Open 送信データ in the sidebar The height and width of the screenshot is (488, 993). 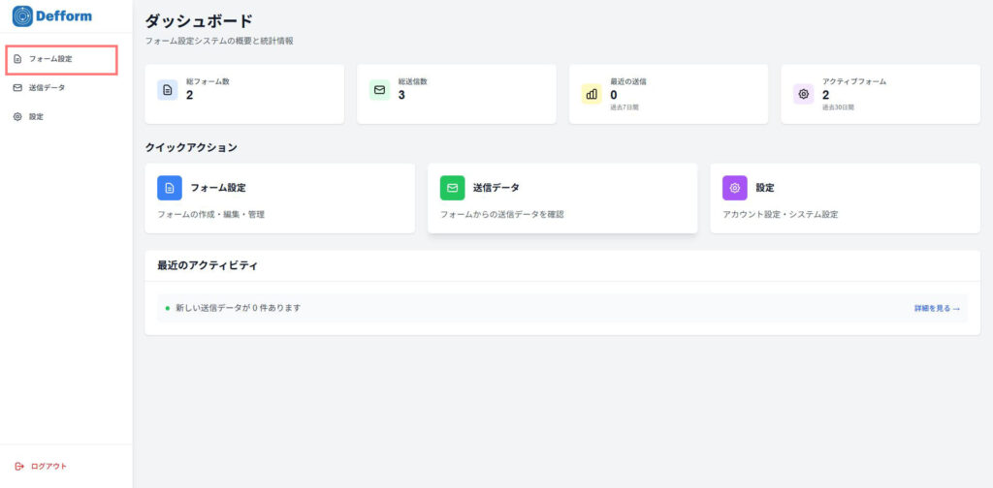[x=47, y=88]
